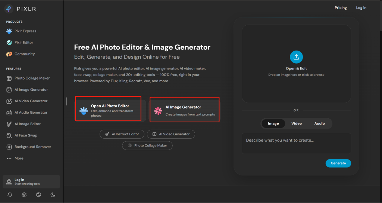Open Pixlr Express from the sidebar

tap(21, 31)
